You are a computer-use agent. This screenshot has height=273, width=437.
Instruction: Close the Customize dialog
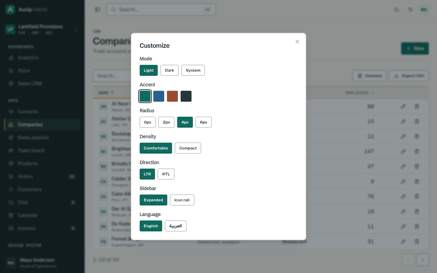tap(297, 42)
